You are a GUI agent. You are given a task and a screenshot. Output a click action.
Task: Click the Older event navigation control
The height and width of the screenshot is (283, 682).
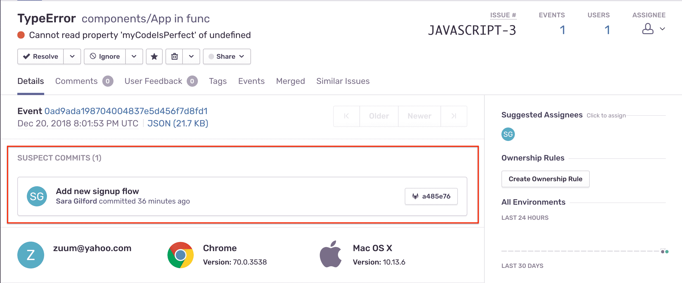[379, 116]
